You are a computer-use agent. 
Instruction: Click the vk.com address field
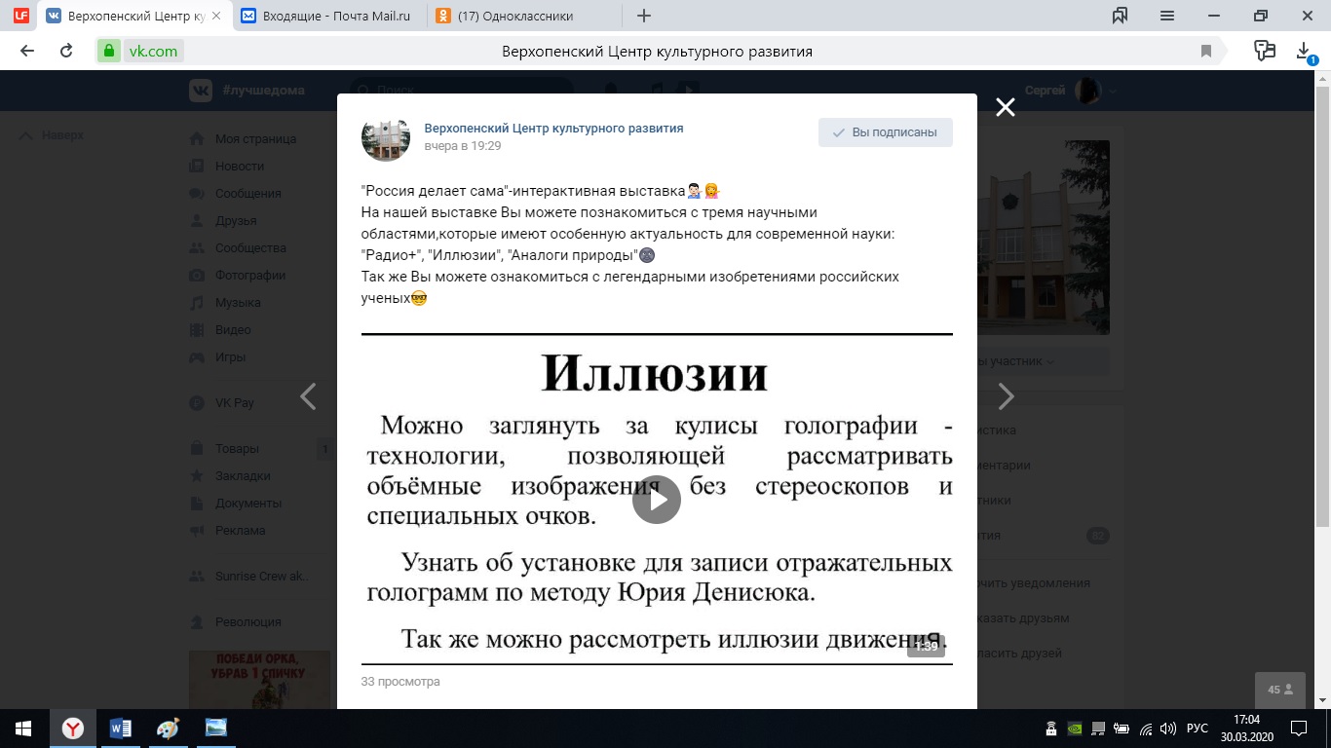tap(154, 52)
